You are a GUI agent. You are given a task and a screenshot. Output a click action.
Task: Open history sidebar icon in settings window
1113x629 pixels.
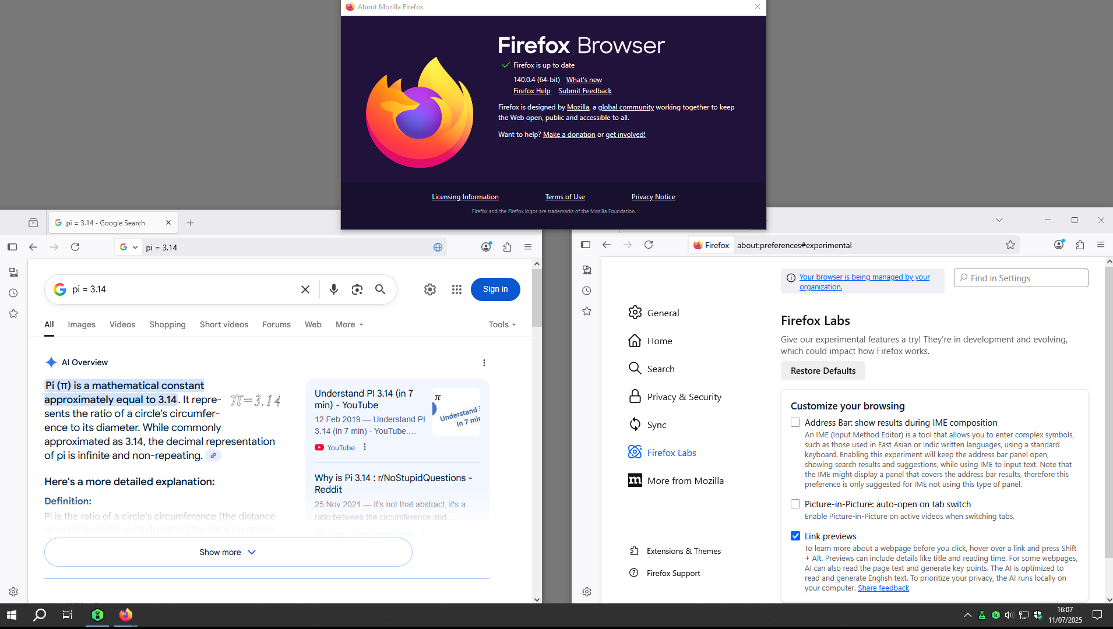pos(587,291)
